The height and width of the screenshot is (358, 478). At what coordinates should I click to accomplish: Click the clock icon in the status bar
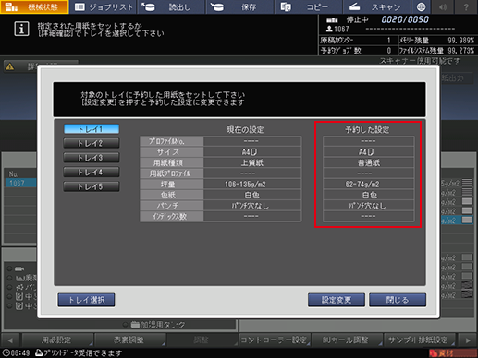(6, 353)
